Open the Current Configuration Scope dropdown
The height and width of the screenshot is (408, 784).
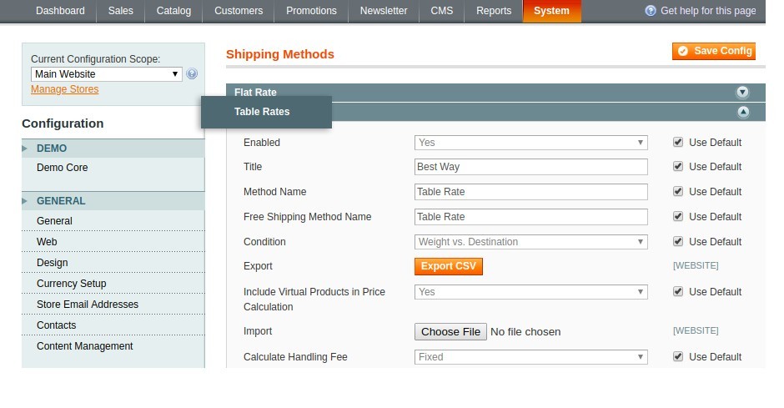(107, 74)
